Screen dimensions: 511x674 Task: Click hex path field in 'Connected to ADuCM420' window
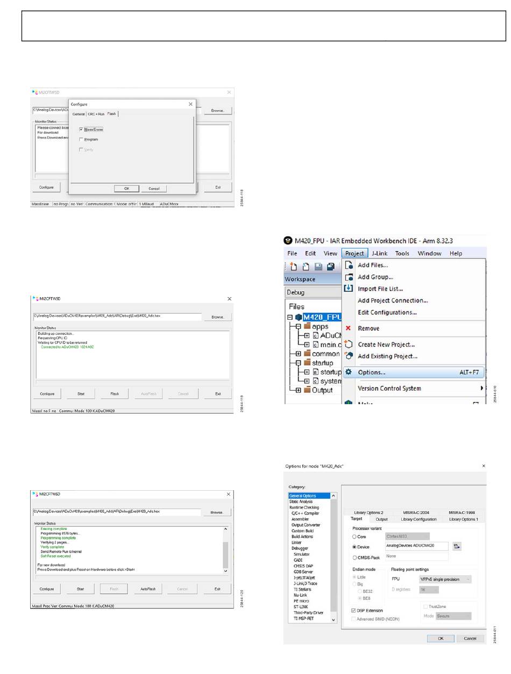(x=117, y=317)
